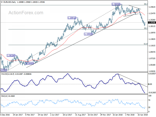The width and height of the screenshot is (156, 117).
Task: Click the MACD 0.015057 scale value
Action: (x=152, y=74)
